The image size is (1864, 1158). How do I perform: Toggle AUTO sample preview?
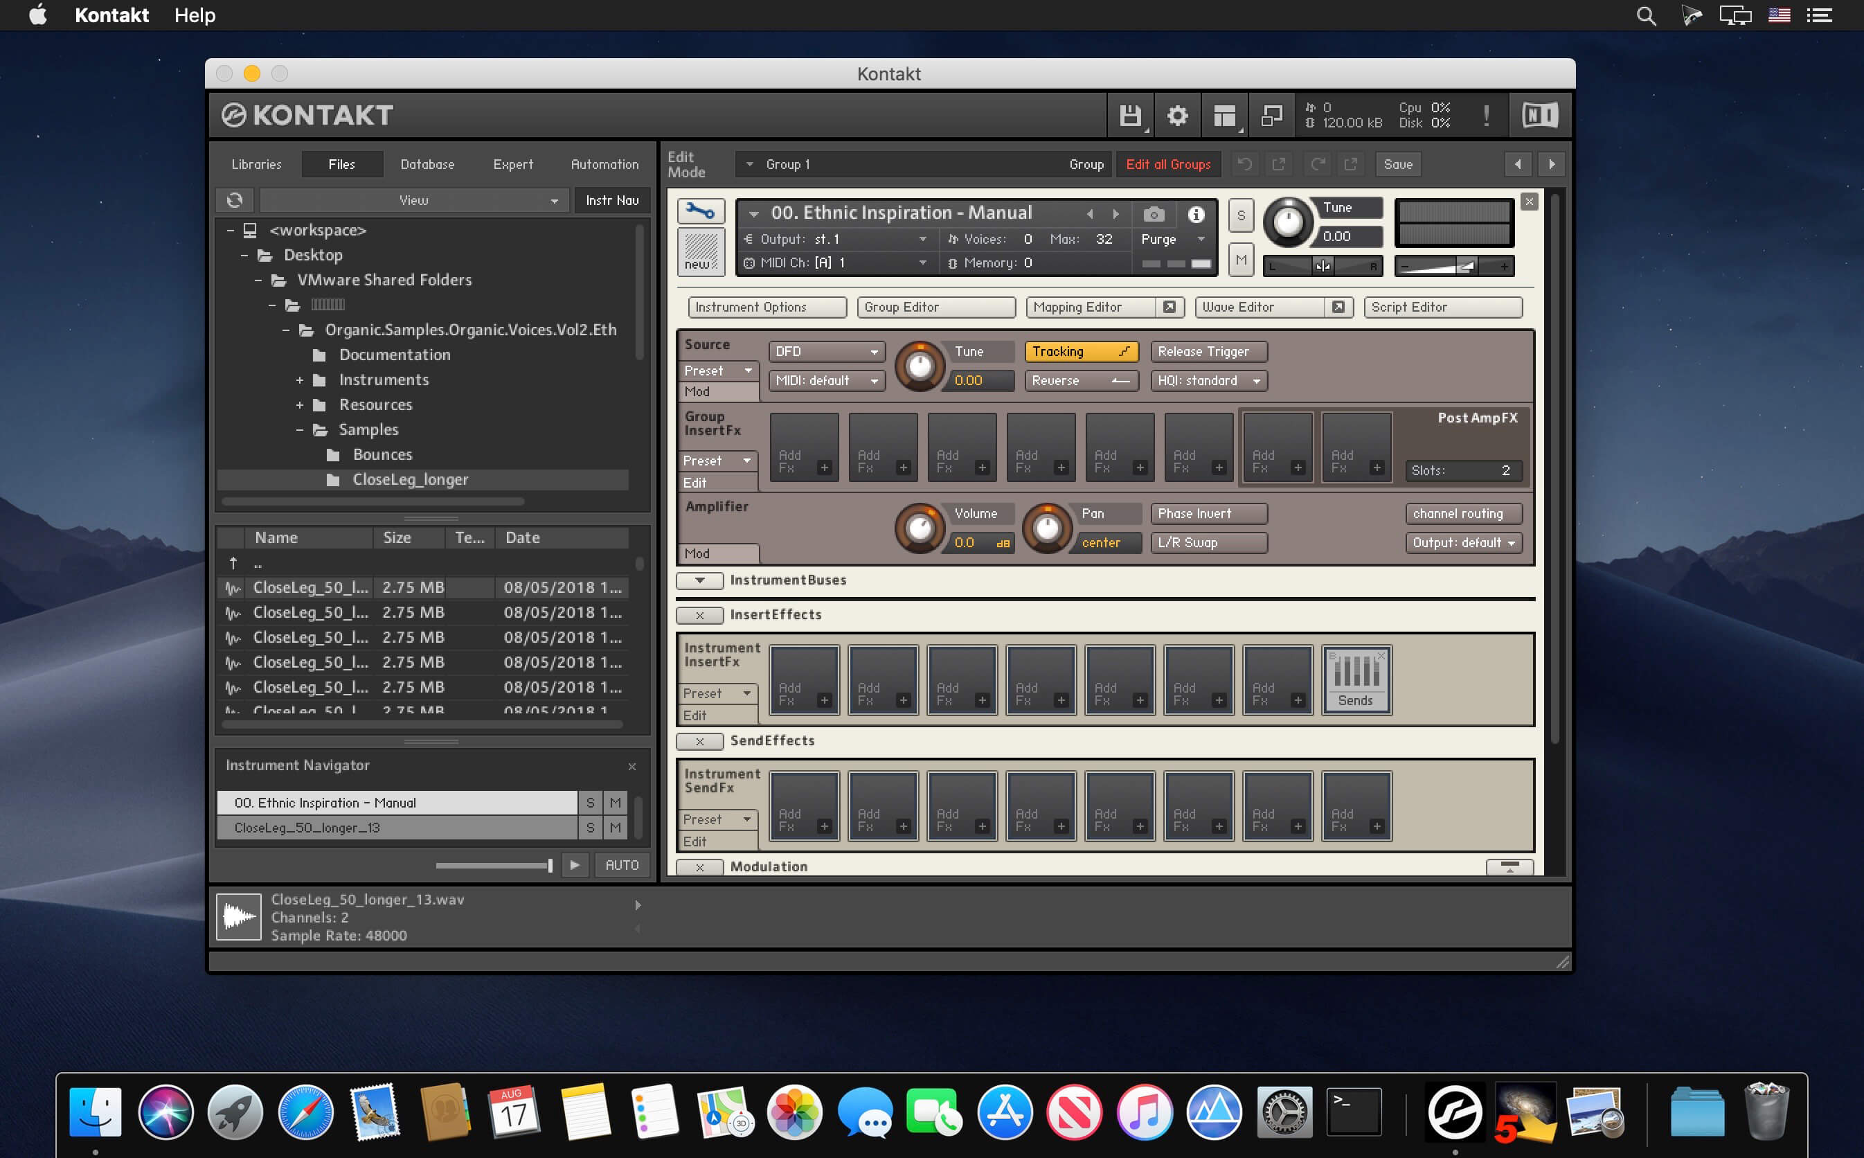tap(622, 864)
